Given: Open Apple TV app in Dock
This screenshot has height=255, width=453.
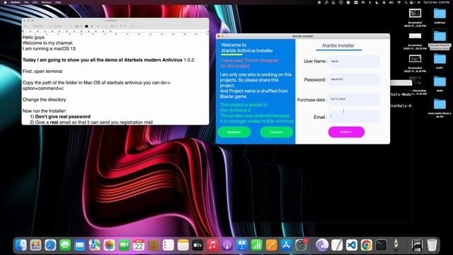Looking at the screenshot, I should pos(197,246).
